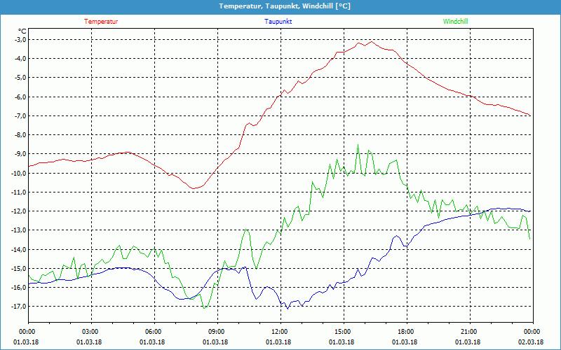Select the 15:00 time axis label
This screenshot has height=350, width=561.
[x=342, y=332]
